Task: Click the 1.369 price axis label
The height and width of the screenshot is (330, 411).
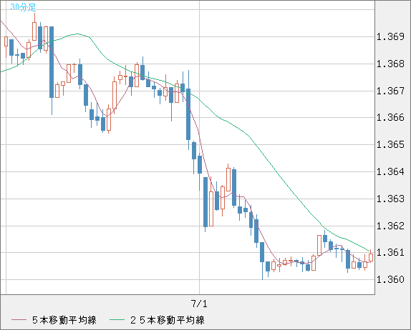Action: tap(390, 36)
